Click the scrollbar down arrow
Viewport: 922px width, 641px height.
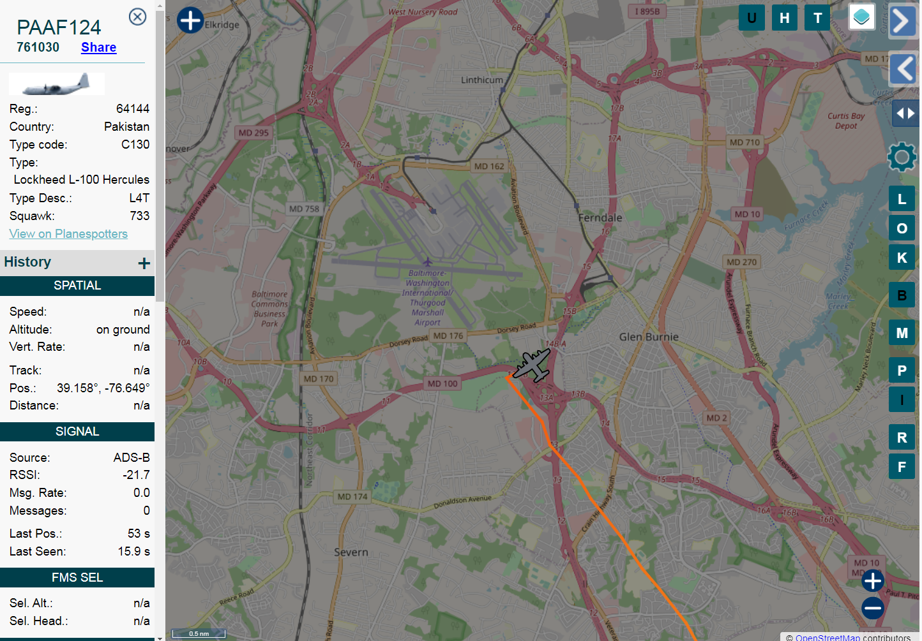pyautogui.click(x=160, y=637)
